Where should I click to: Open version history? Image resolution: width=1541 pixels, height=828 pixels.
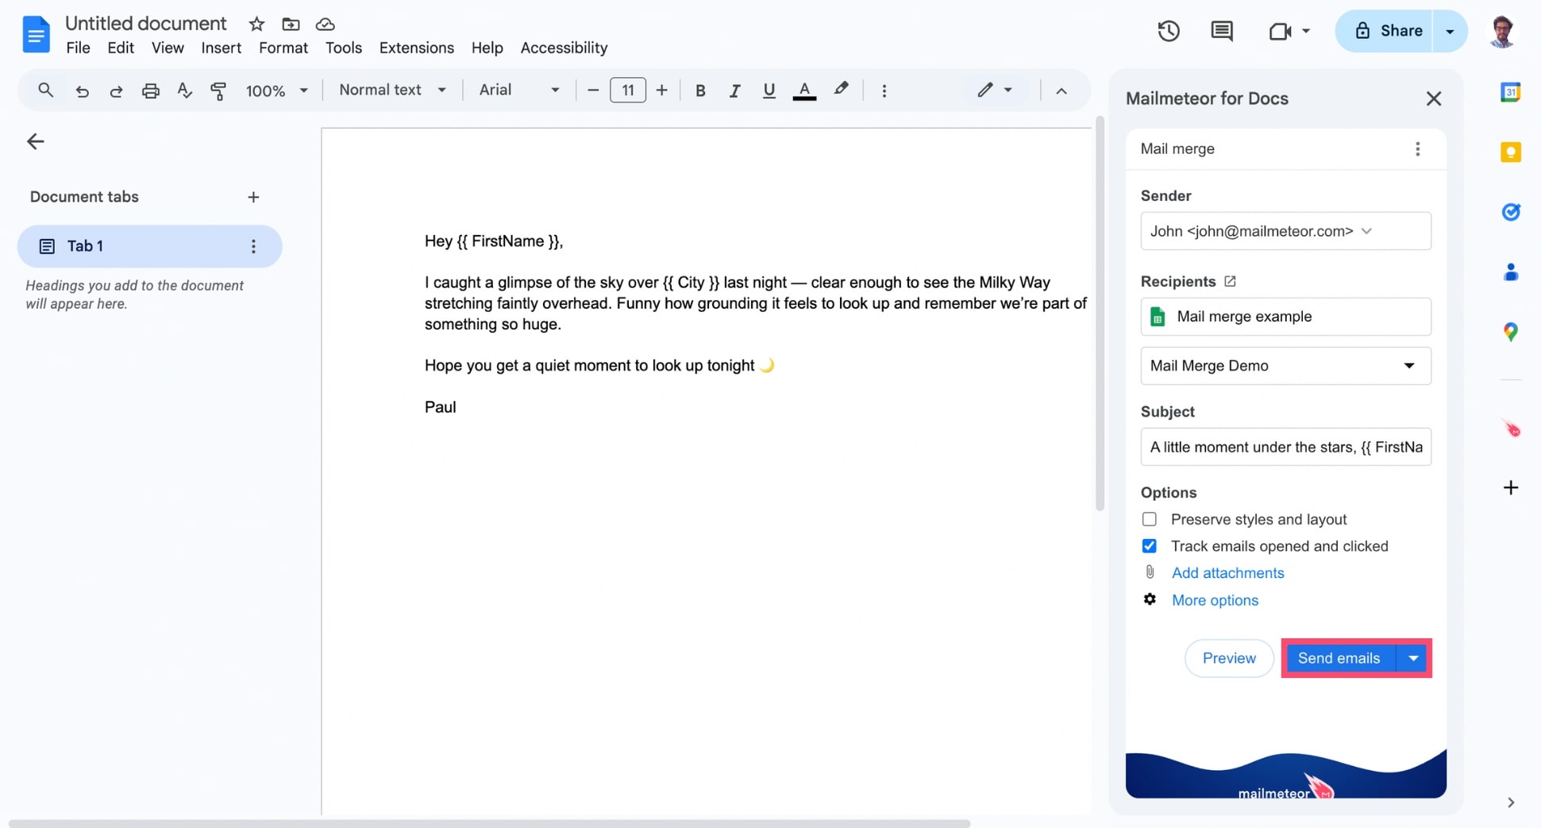(1168, 31)
